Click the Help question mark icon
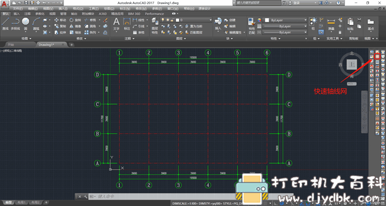Viewport: 386px width, 206px height. click(x=339, y=3)
